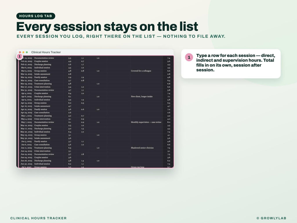Select the Apr 21, 2025 date cell
The height and width of the screenshot is (223, 297).
(26, 109)
